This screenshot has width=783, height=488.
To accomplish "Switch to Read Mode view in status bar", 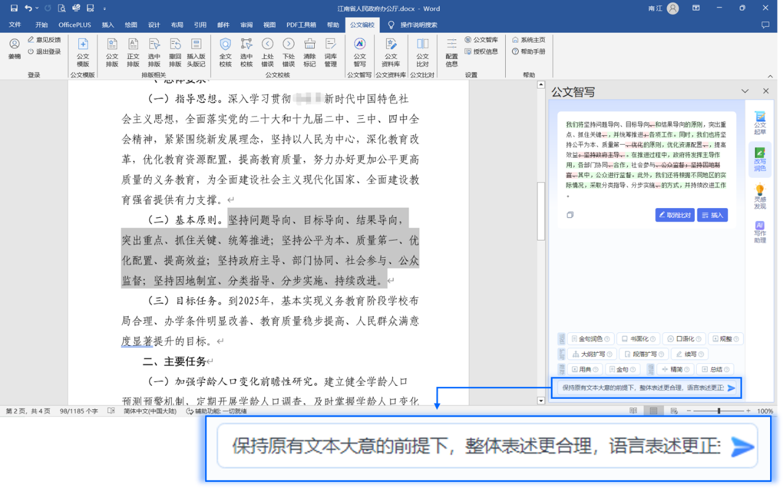I will coord(633,410).
